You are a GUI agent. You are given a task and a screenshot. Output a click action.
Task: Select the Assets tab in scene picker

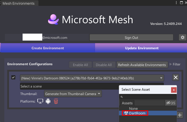[x=127, y=103]
